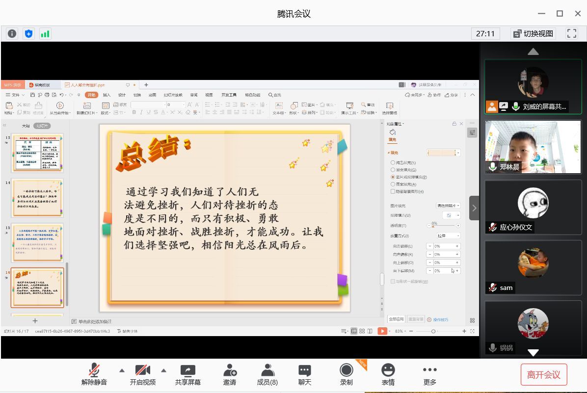The height and width of the screenshot is (393, 587).
Task: Collapse the participant video side panel
Action: point(474,208)
